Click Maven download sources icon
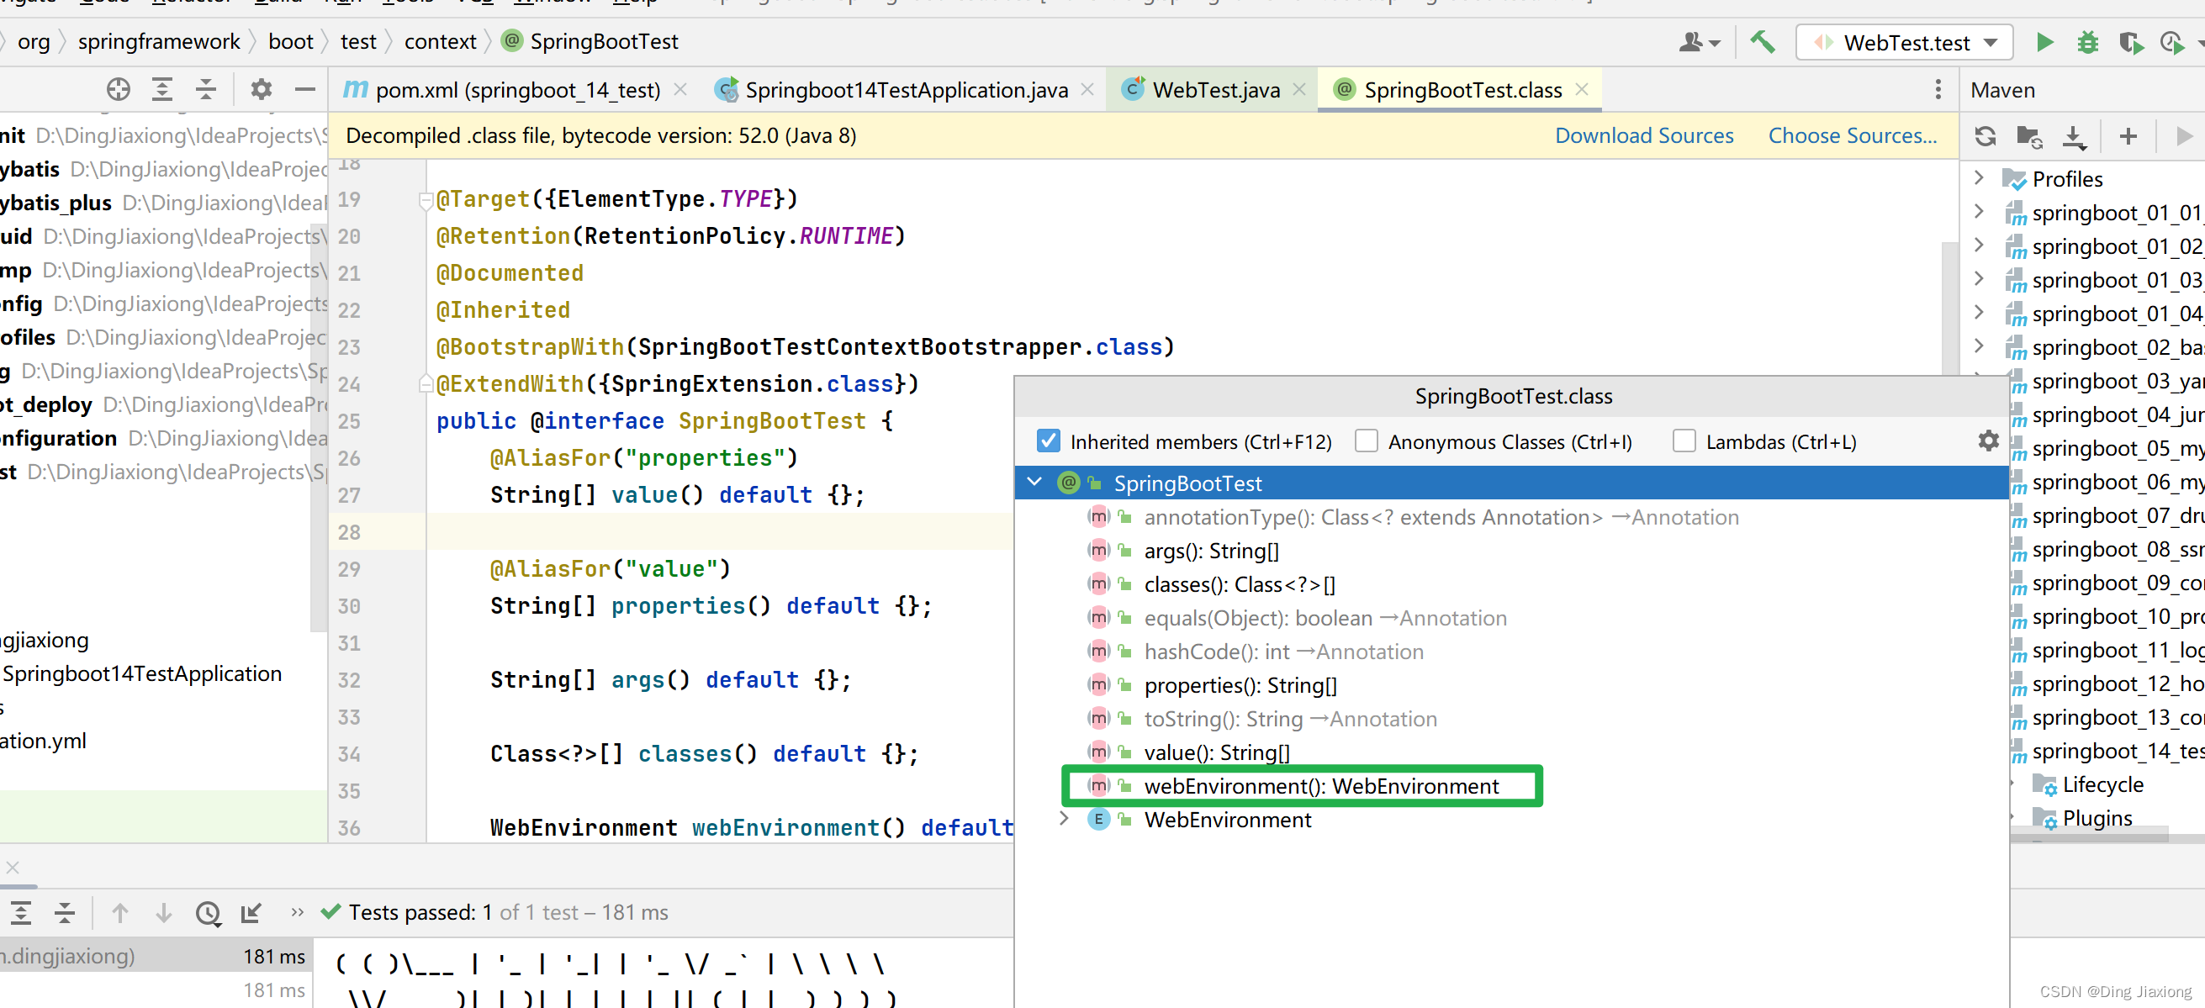 (2073, 136)
